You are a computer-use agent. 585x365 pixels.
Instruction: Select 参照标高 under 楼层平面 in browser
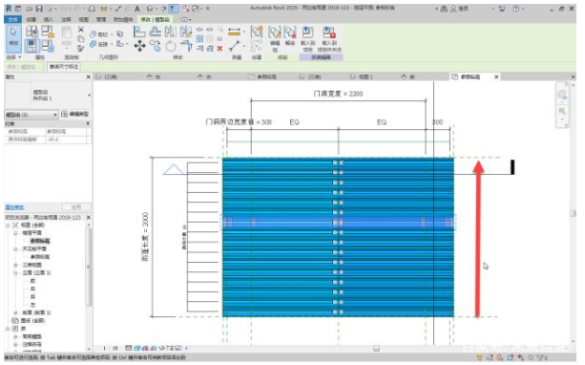click(39, 241)
